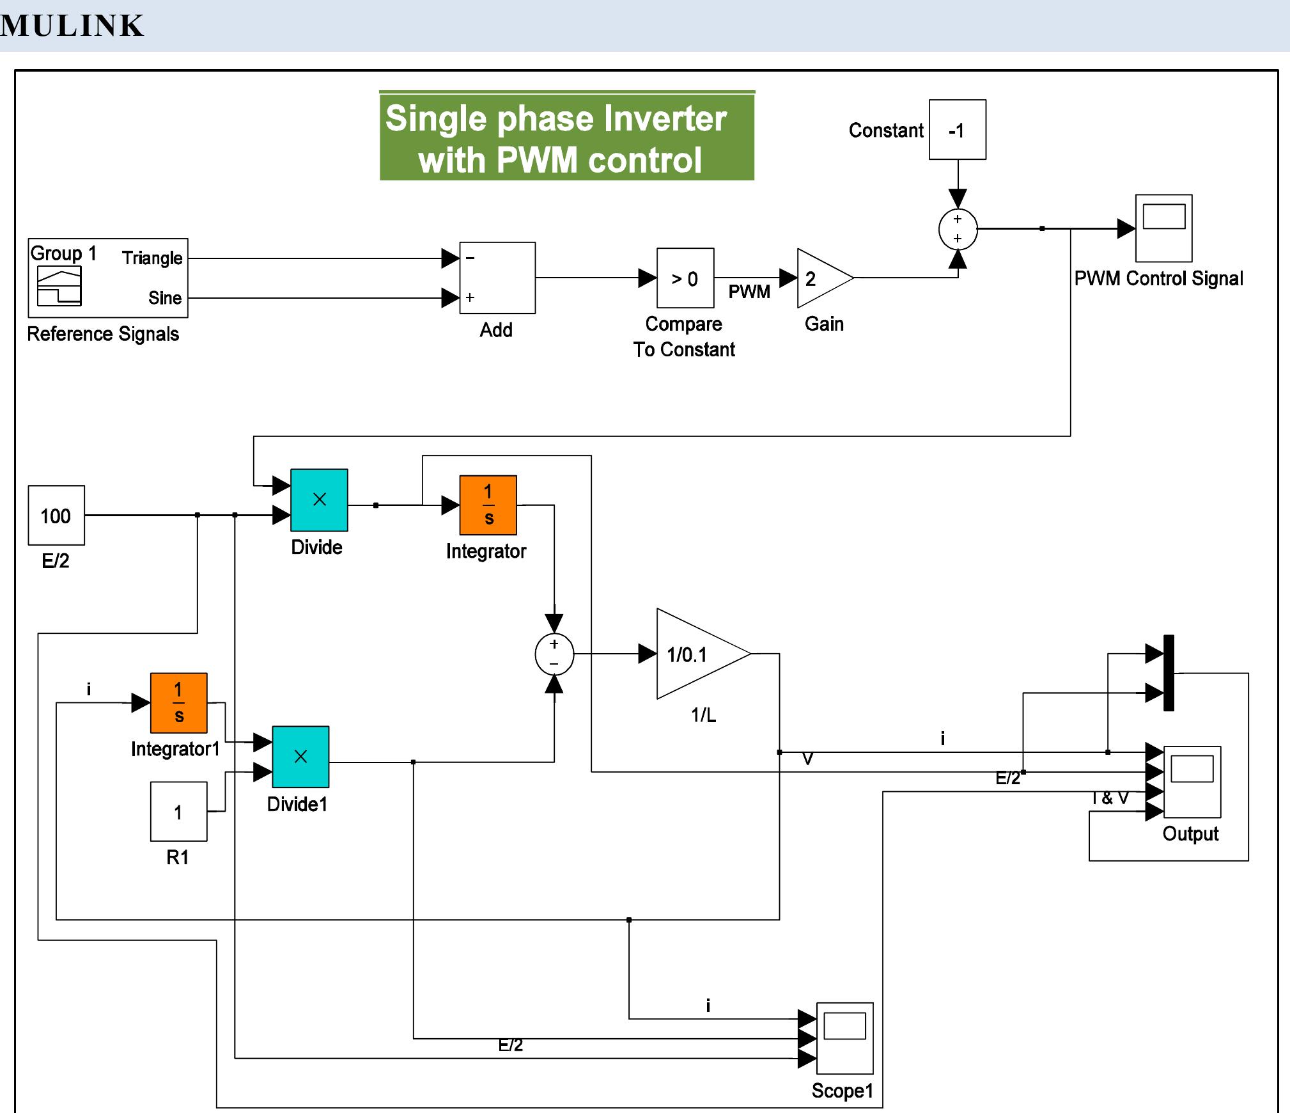1290x1113 pixels.
Task: Select the 'Reference Signals' block name
Action: [103, 335]
